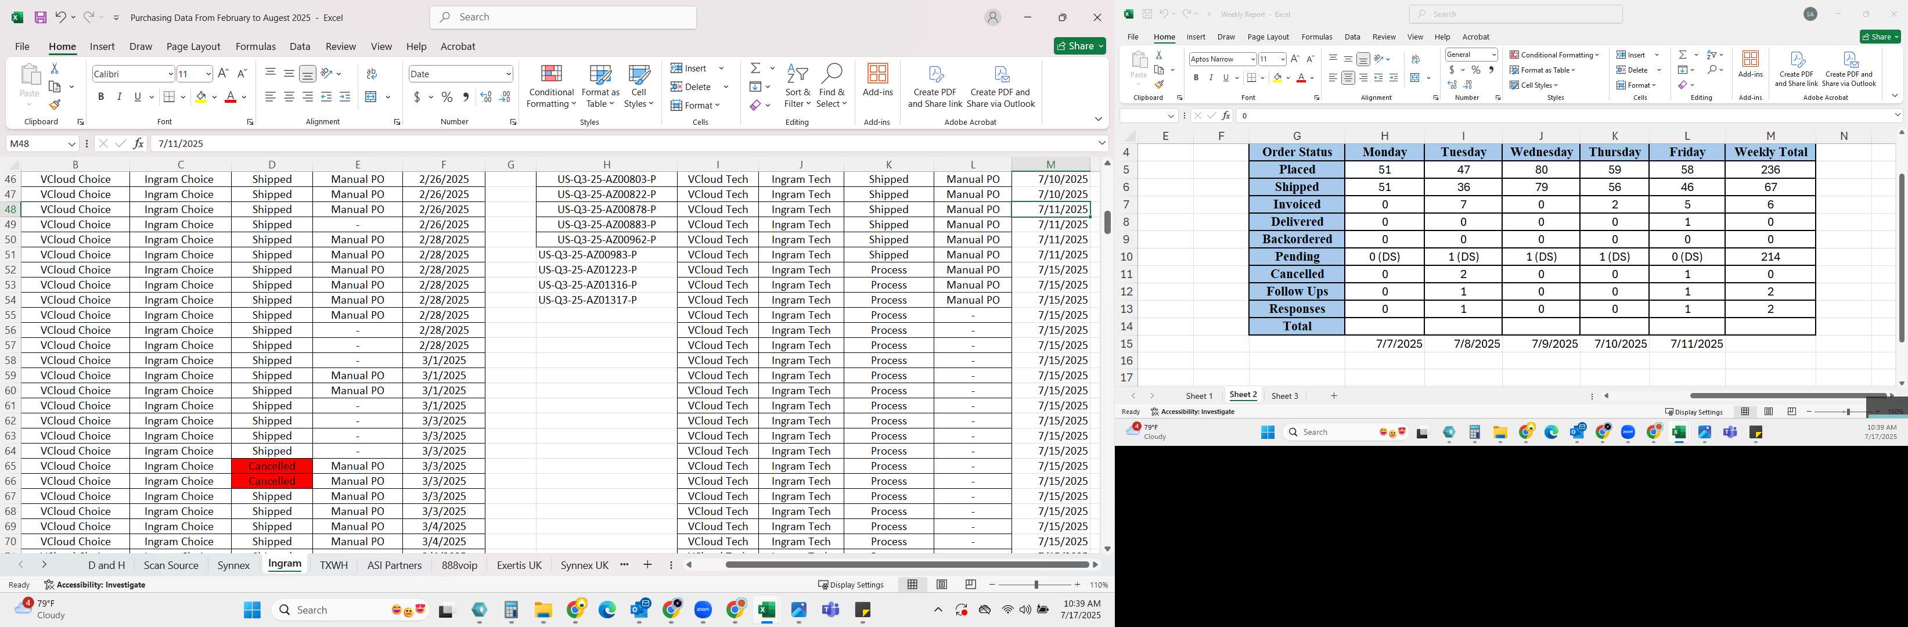Decrease font size in Purchasing Data ribbon
1908x627 pixels.
(x=242, y=73)
